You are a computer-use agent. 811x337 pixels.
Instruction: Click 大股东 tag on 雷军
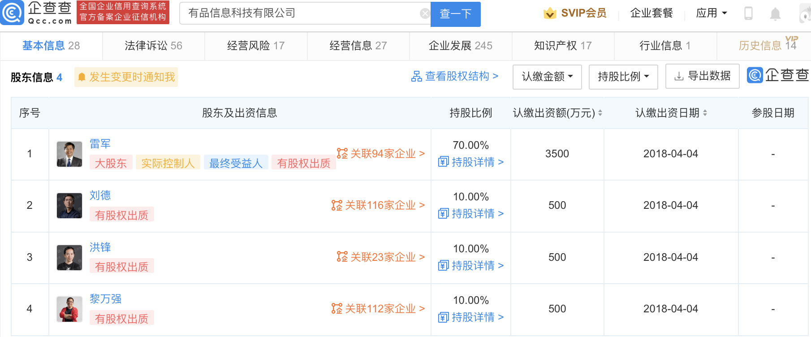(x=111, y=163)
